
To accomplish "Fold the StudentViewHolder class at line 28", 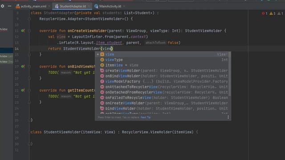I will pos(29,132).
